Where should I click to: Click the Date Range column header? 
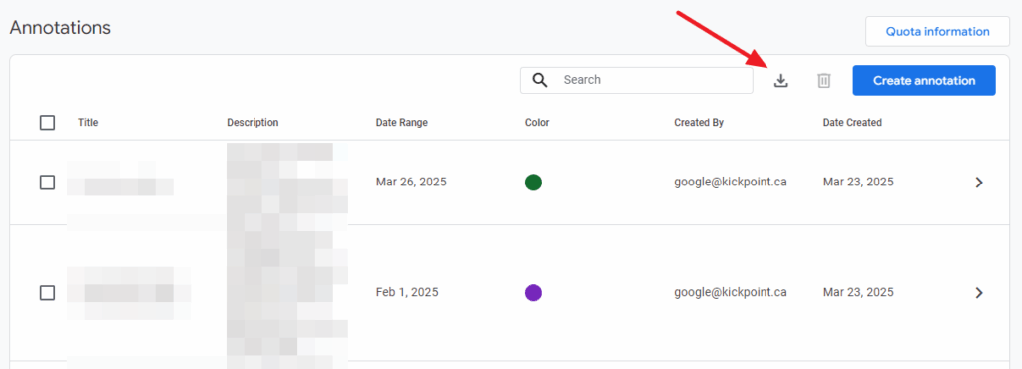[x=402, y=123]
